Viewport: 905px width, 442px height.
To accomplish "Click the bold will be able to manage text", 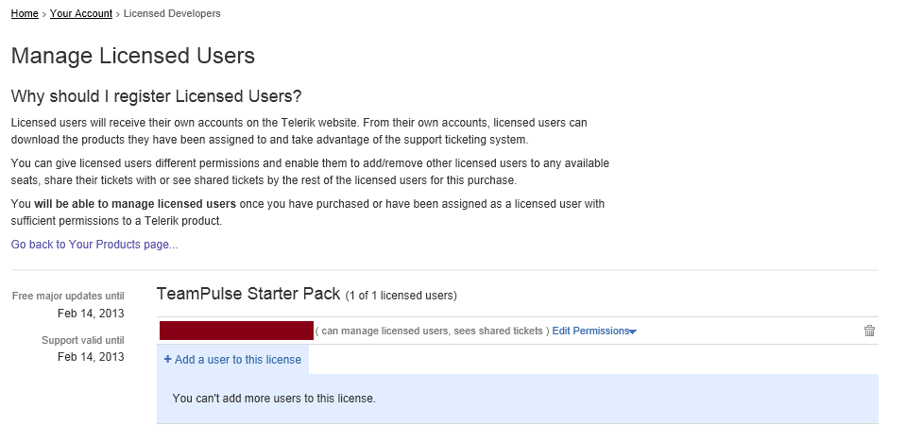I will coord(135,204).
